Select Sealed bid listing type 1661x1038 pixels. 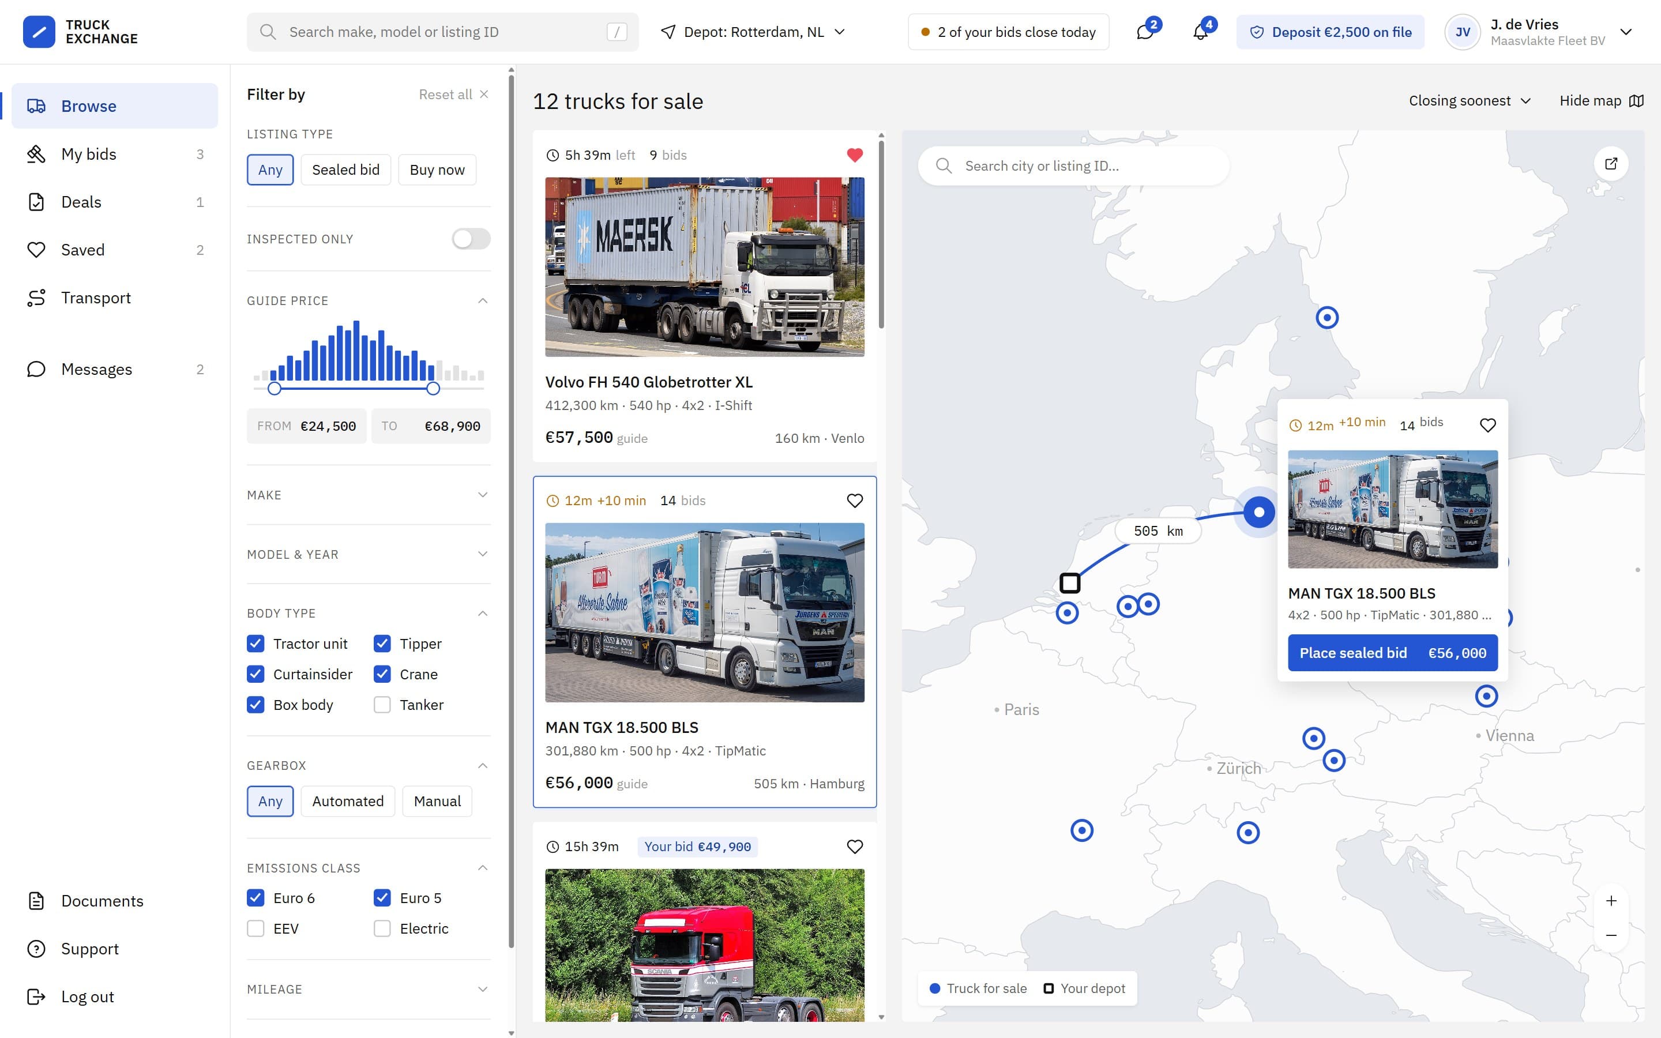tap(346, 170)
